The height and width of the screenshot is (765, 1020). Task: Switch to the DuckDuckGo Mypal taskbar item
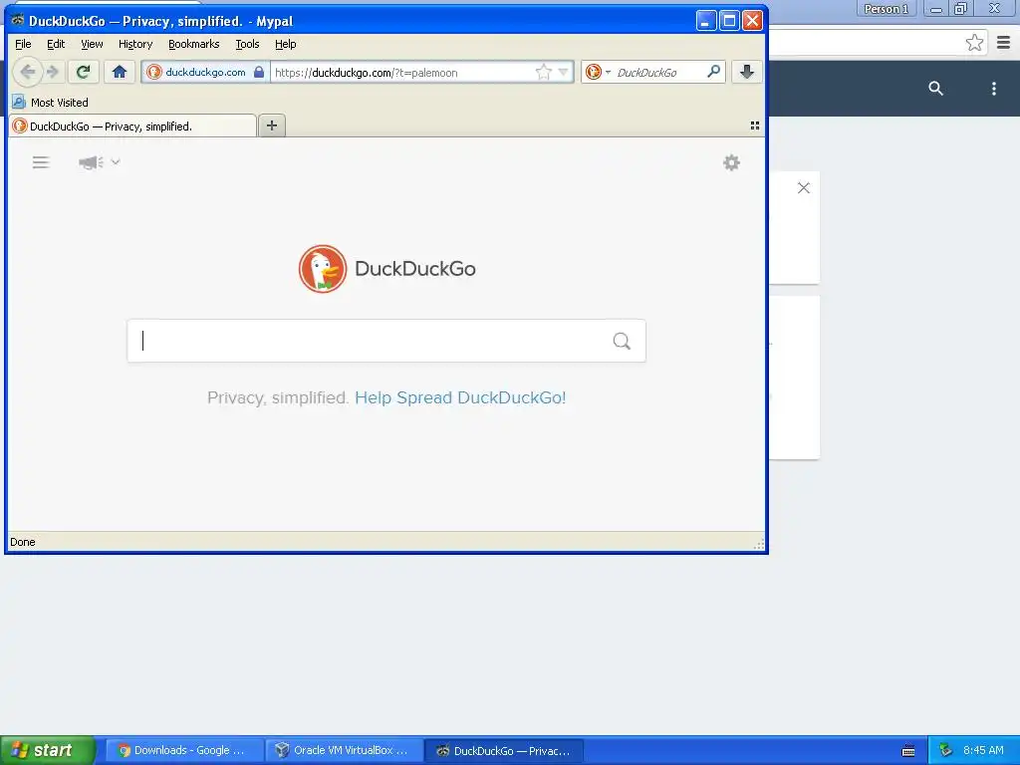504,750
